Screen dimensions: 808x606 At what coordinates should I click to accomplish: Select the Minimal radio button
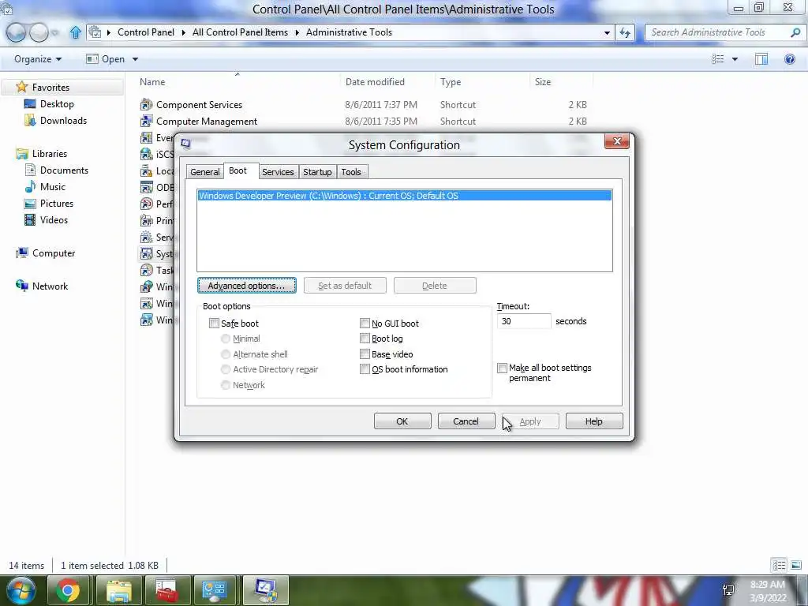(225, 339)
